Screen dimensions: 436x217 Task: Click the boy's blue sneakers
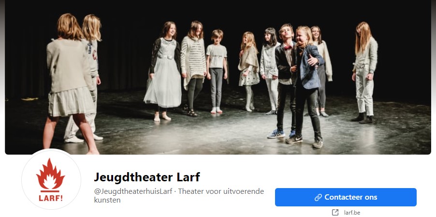tap(280, 134)
